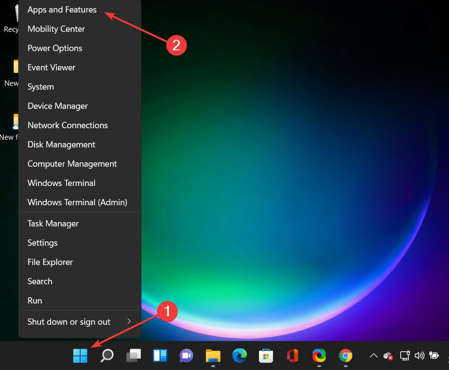Launch Firefox from the taskbar
This screenshot has width=449, height=370.
pos(319,356)
